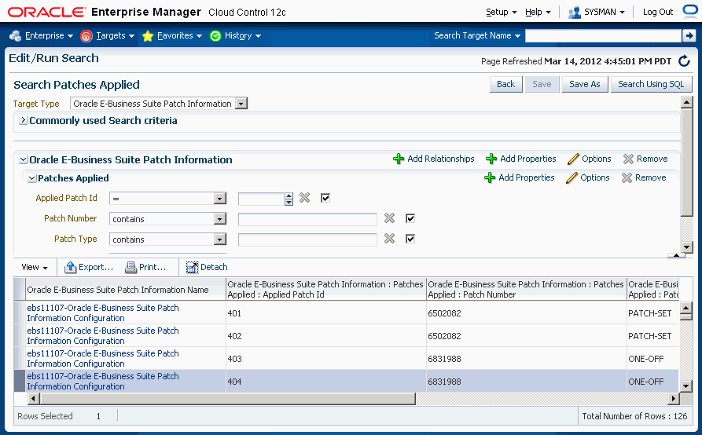Open the SYSMAN user dropdown
702x435 pixels.
click(x=597, y=12)
